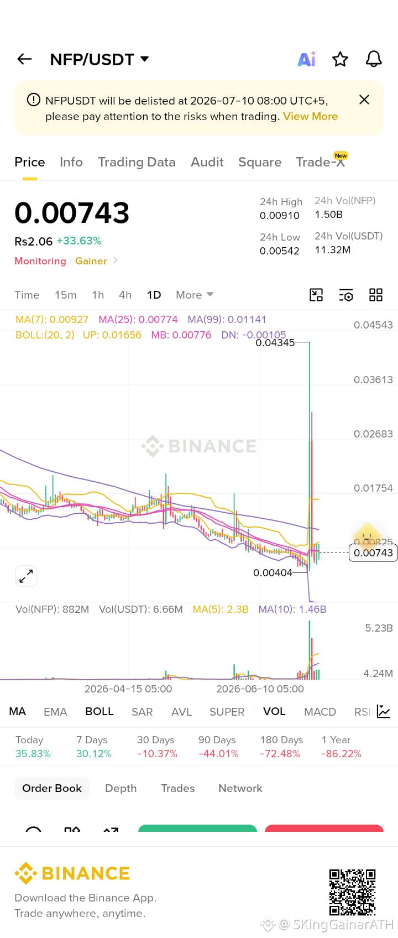Add NFP/USDT to favorites with star
This screenshot has width=398, height=938.
[340, 59]
